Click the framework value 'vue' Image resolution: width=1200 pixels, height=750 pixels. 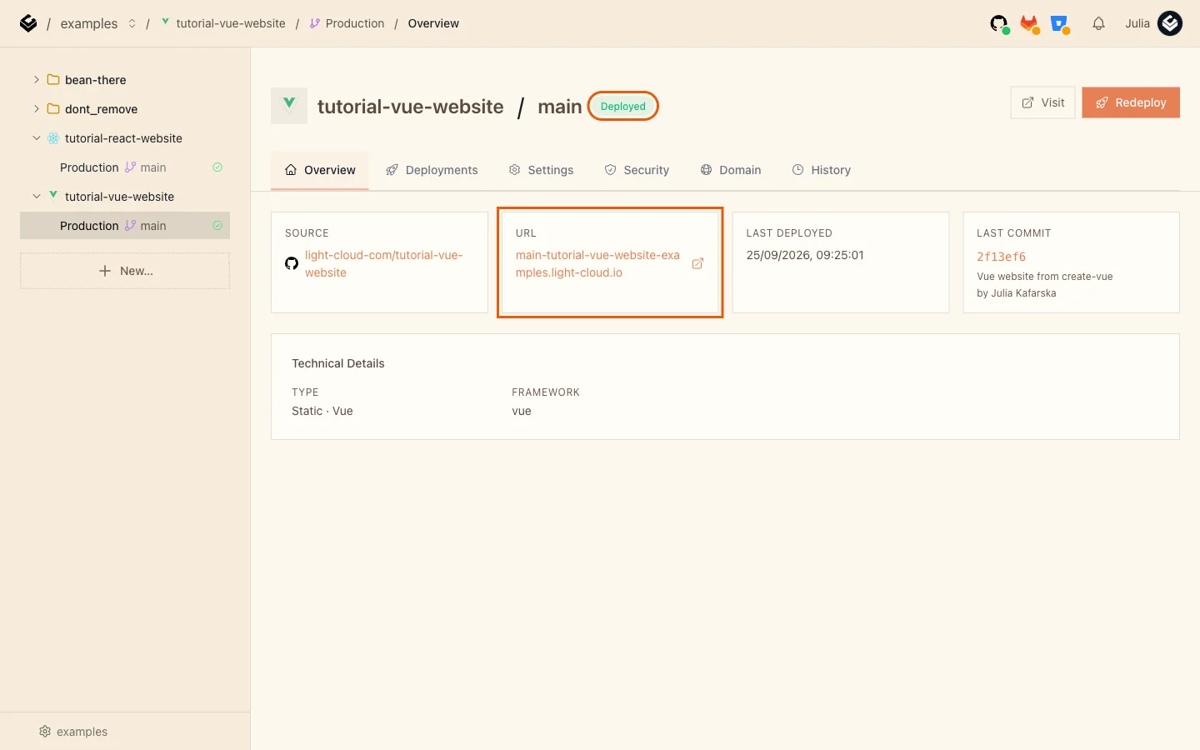(x=522, y=411)
